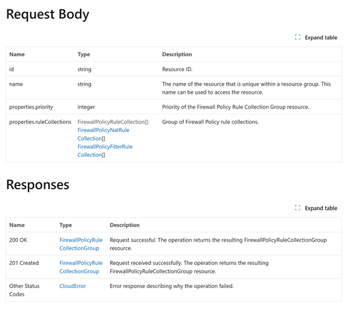
Task: Open the CloudError type link
Action: tap(72, 286)
